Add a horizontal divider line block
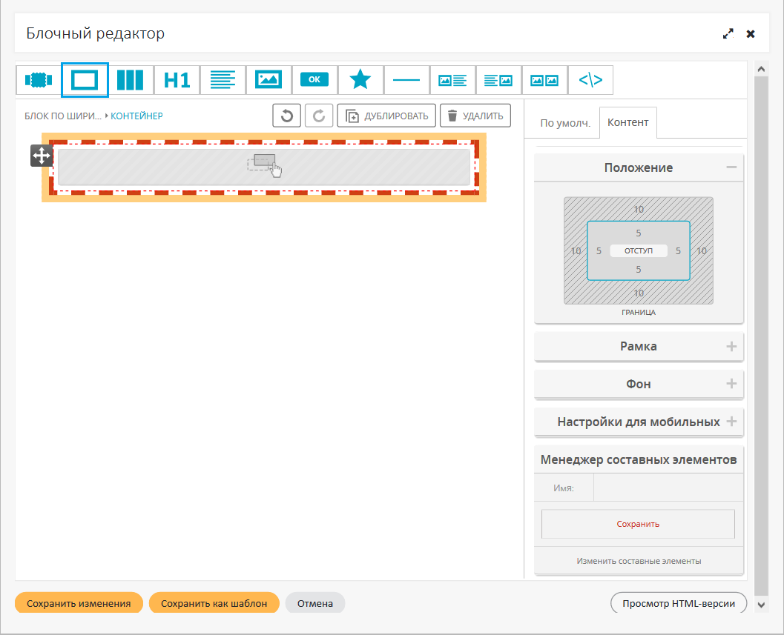 point(406,80)
